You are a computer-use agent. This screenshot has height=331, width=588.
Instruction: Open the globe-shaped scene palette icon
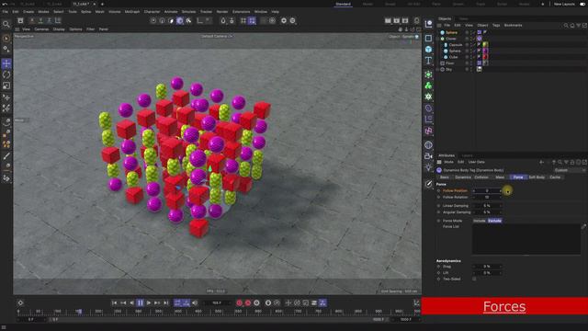pyautogui.click(x=429, y=145)
